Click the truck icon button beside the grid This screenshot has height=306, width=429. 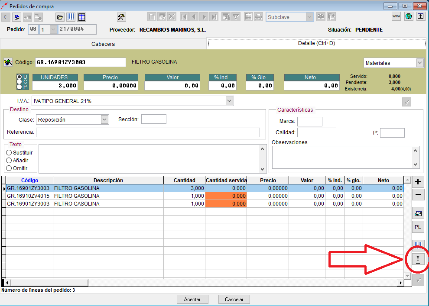(x=418, y=214)
